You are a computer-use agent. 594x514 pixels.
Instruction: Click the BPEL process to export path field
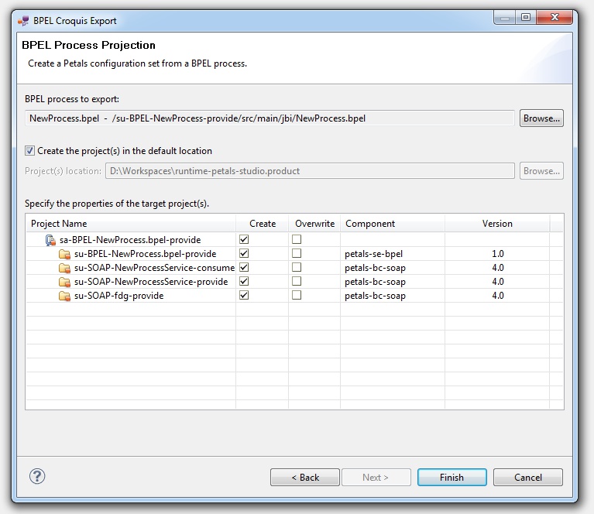point(270,118)
